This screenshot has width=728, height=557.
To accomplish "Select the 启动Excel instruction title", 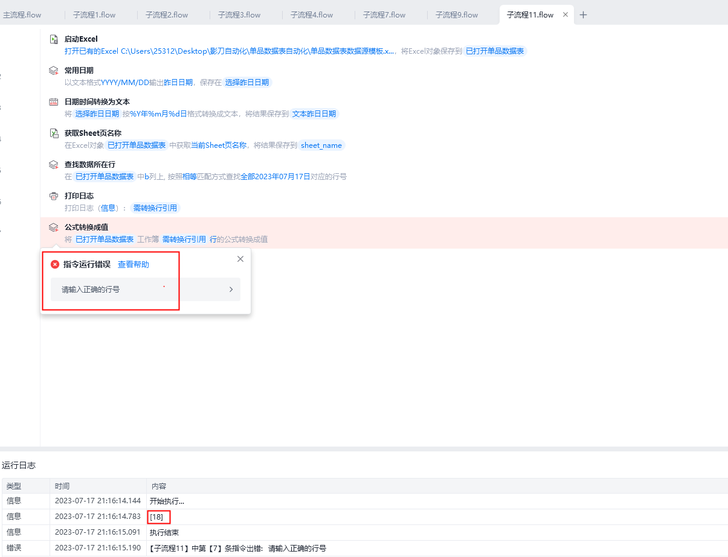I will coord(81,39).
